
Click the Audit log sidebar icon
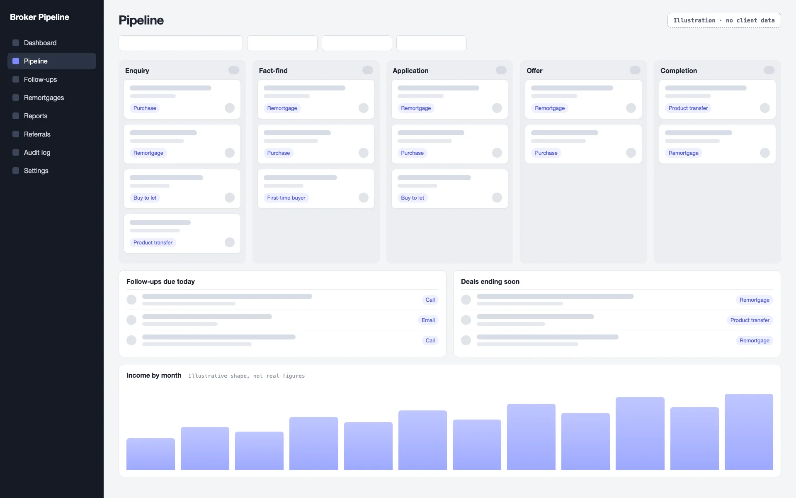(16, 152)
